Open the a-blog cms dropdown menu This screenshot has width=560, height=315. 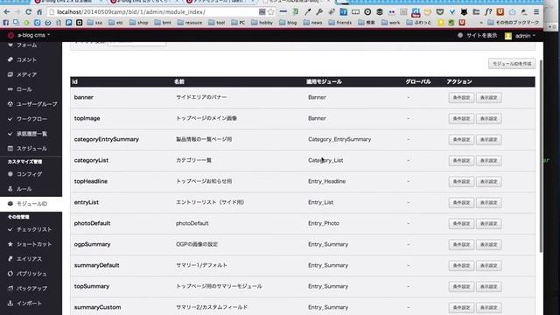(x=33, y=35)
